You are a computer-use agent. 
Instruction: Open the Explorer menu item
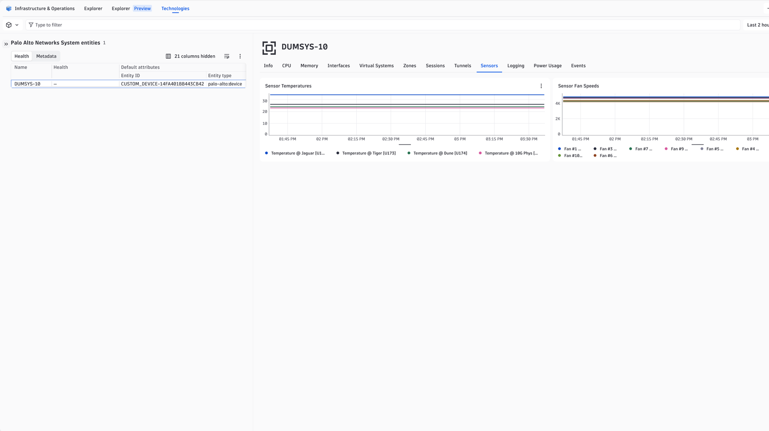click(x=93, y=9)
